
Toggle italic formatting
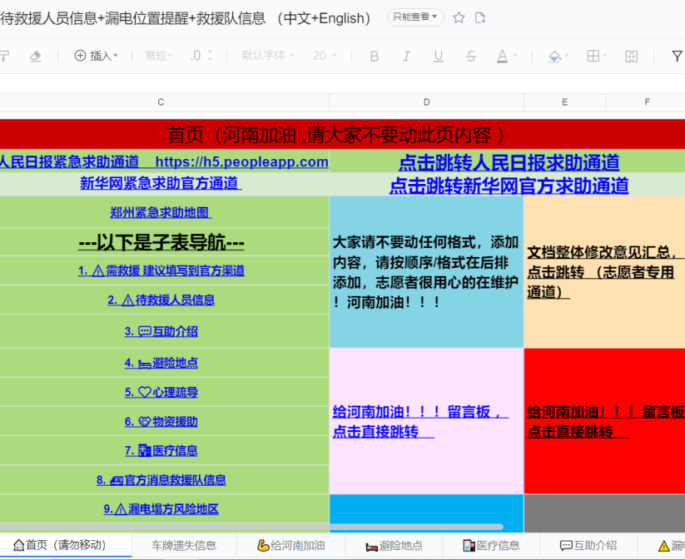[406, 56]
